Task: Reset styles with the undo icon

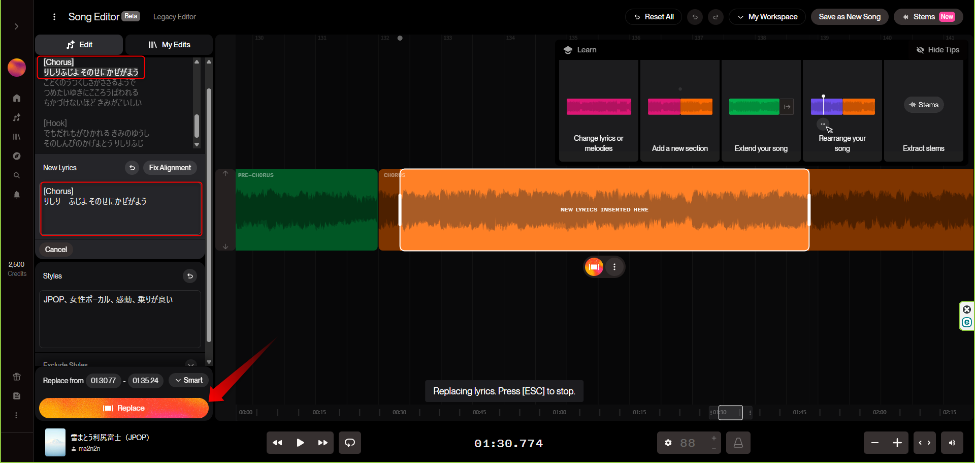Action: pyautogui.click(x=190, y=276)
